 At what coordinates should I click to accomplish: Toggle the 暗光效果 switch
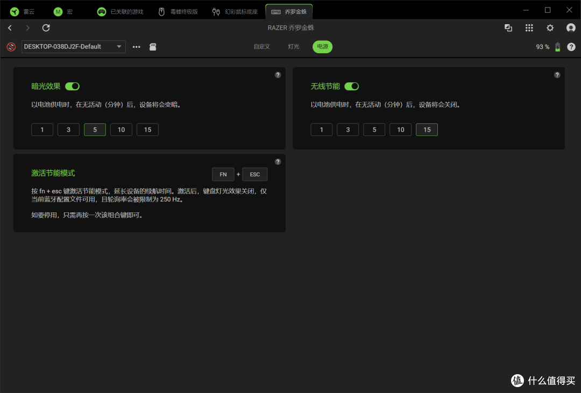tap(72, 87)
